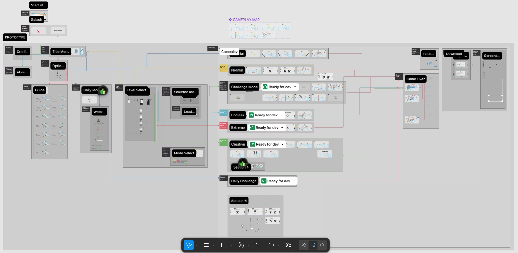Viewport: 518px width, 253px height.
Task: Select the Extreme section label
Action: 238,128
